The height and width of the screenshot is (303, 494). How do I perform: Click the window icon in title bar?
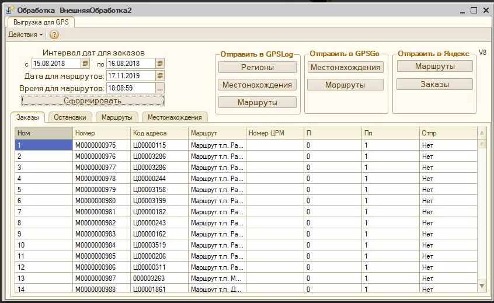tap(10, 10)
